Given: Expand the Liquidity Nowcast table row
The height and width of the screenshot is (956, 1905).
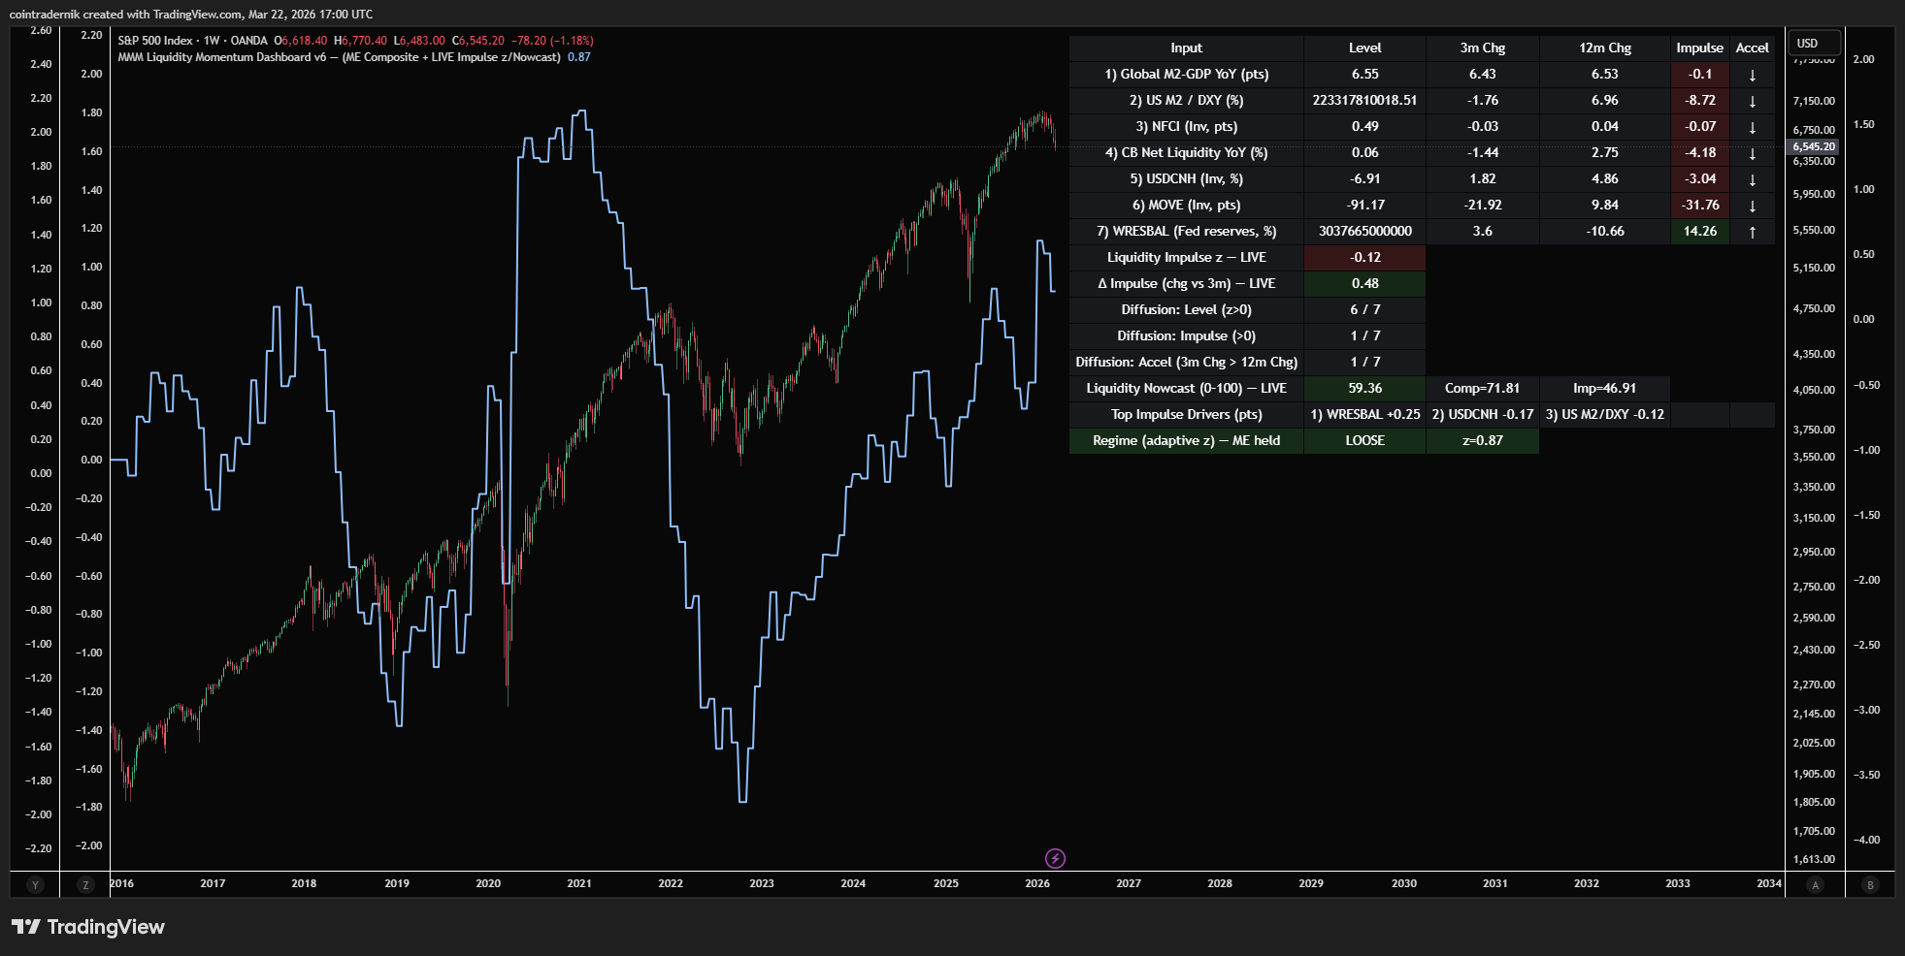Looking at the screenshot, I should point(1185,388).
